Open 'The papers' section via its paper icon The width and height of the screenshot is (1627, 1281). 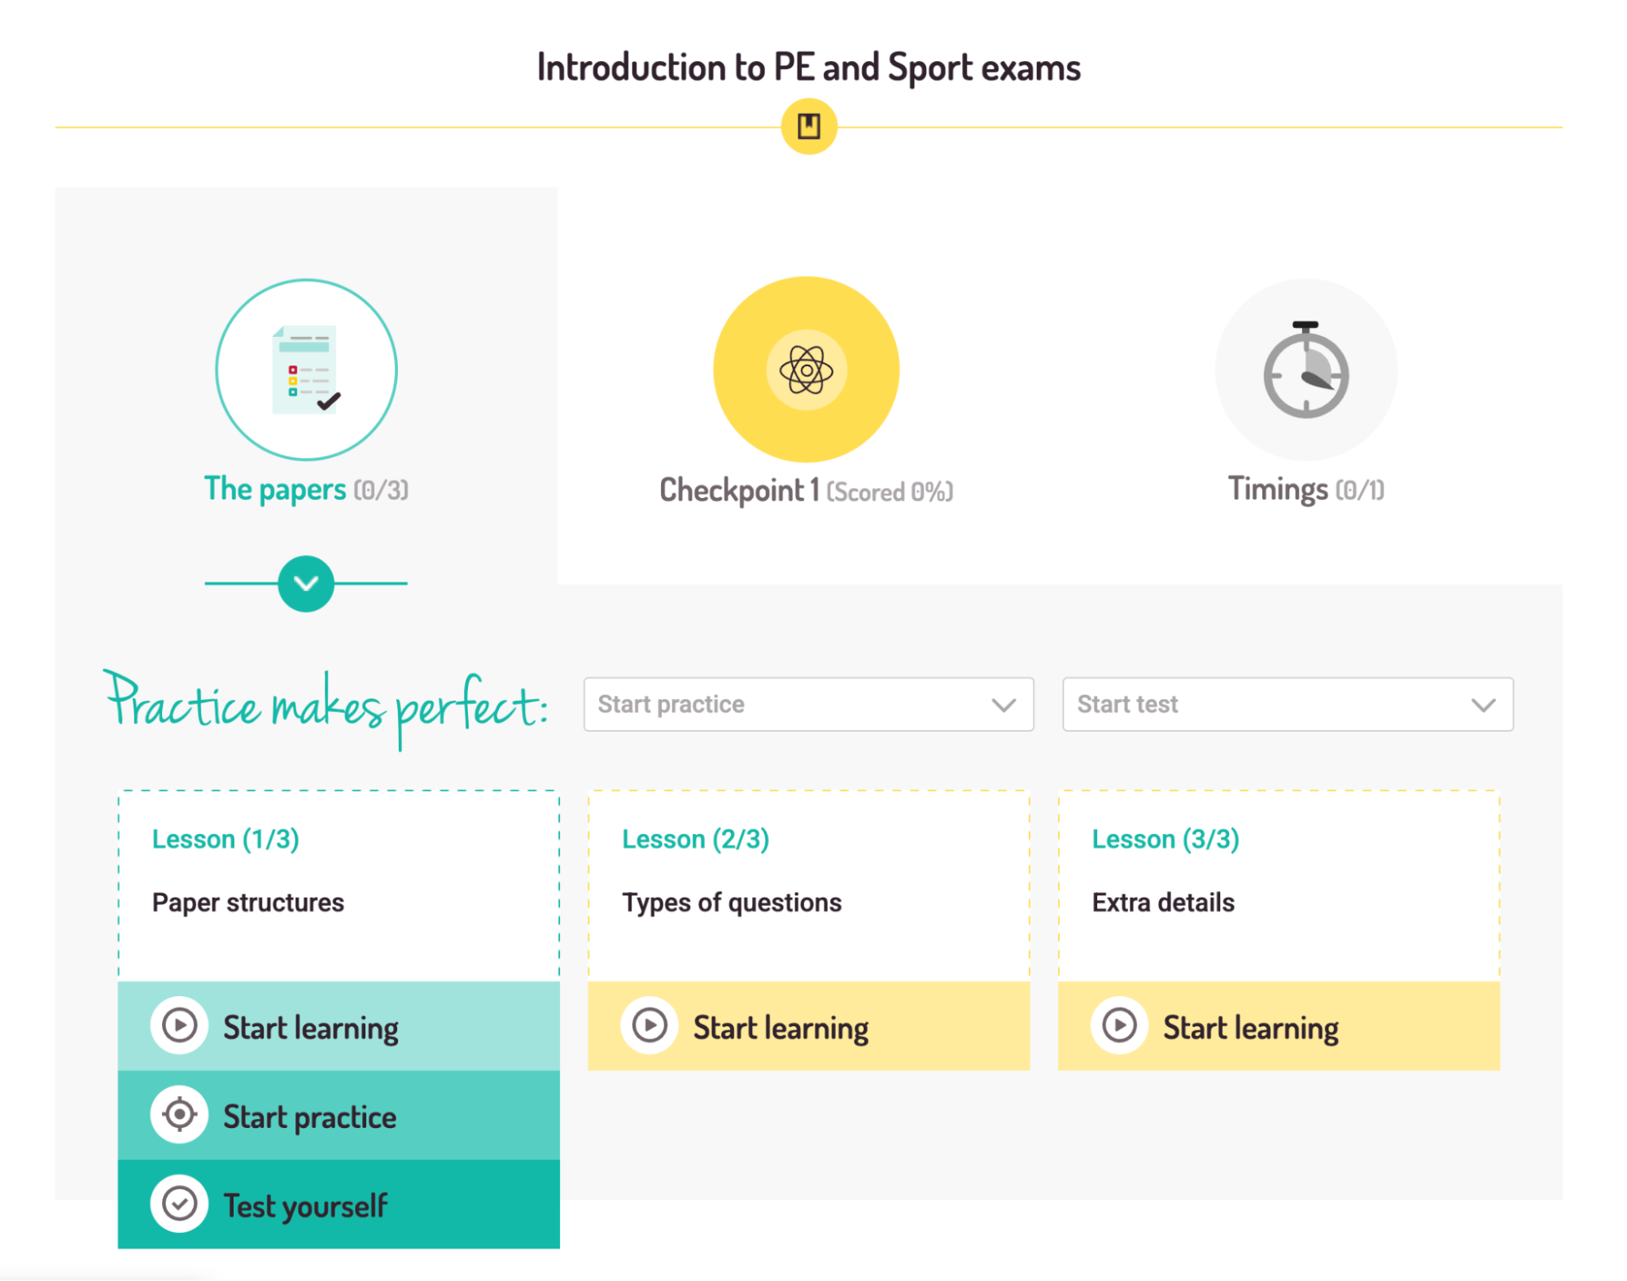(305, 369)
